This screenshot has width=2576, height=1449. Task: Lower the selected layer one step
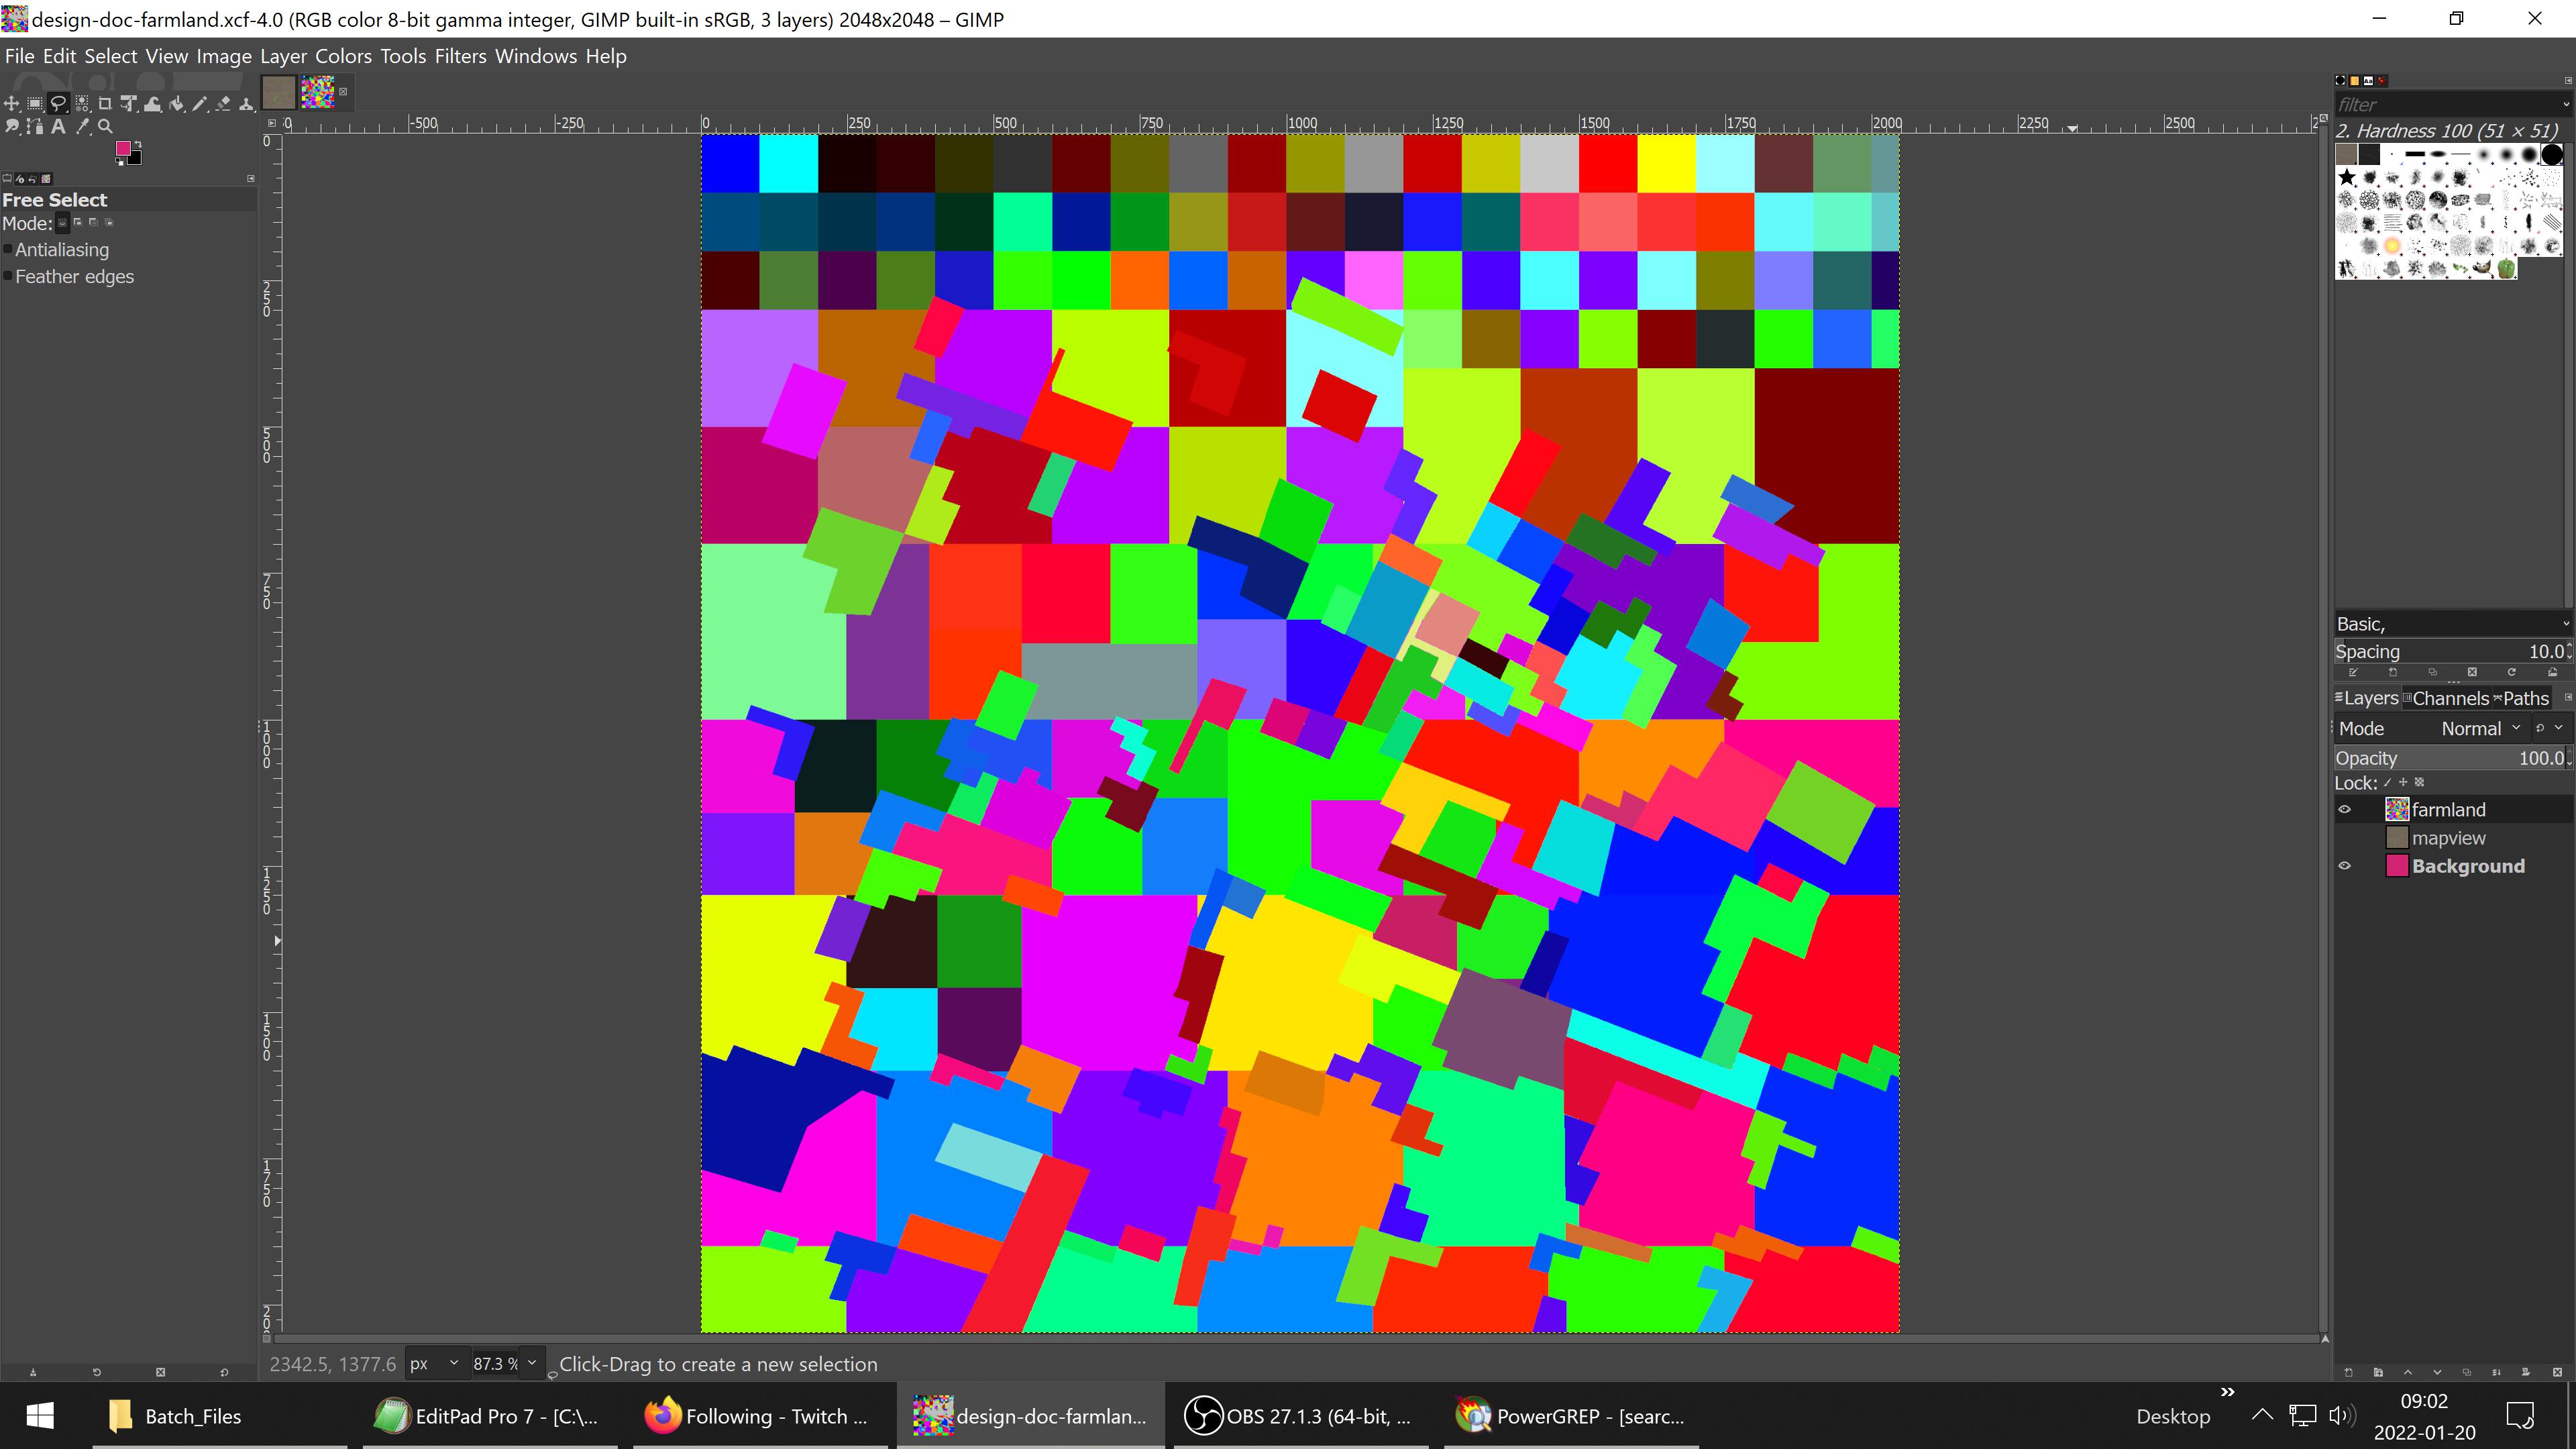point(2437,1372)
